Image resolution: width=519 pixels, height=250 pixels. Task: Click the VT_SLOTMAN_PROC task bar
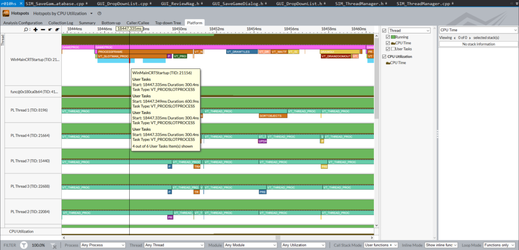[x=131, y=56]
